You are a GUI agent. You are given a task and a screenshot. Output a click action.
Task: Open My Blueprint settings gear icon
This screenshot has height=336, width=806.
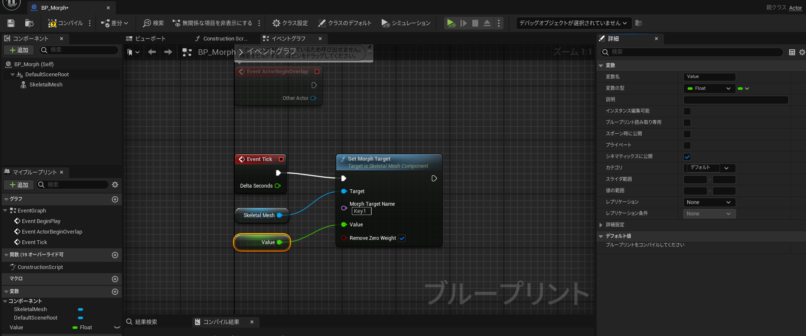(x=115, y=185)
